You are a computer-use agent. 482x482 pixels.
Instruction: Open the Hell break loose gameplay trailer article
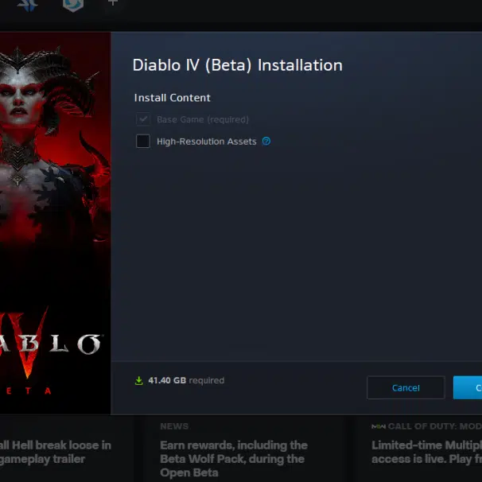coord(56,452)
